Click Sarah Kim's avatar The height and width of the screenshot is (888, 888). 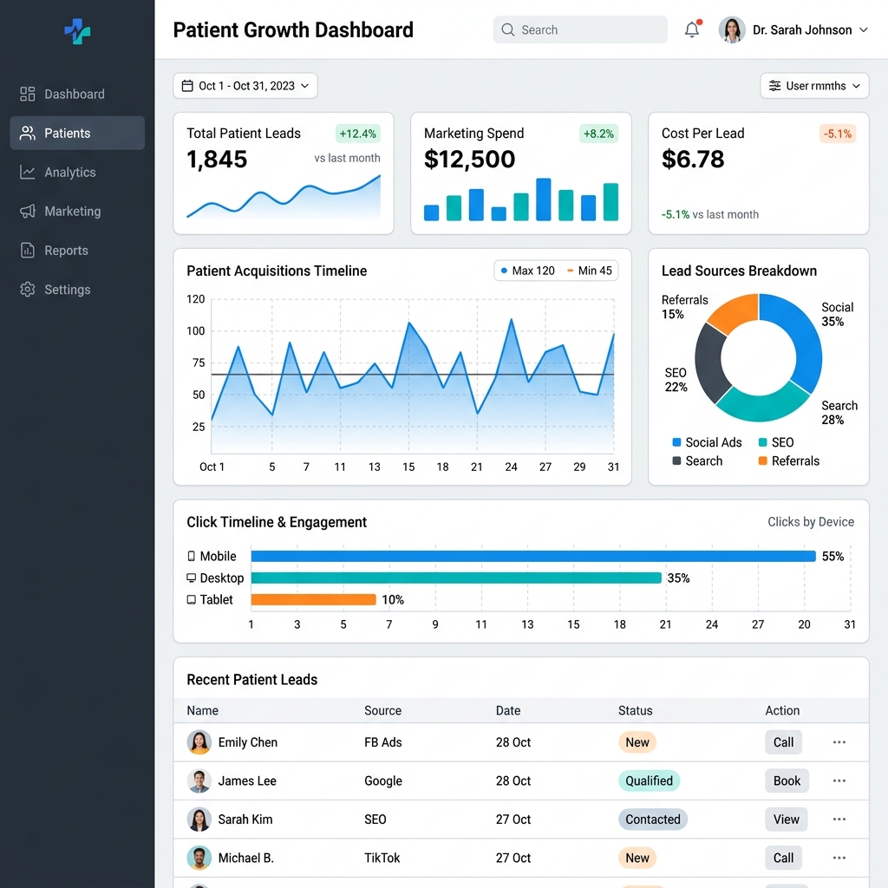tap(199, 819)
